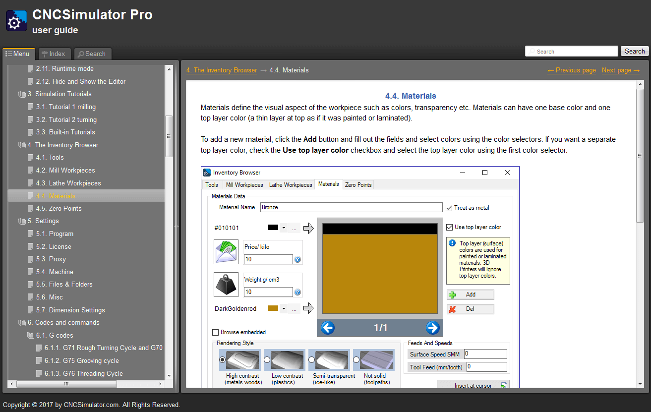
Task: Select Not solid toolpaths radio button
Action: [x=356, y=359]
